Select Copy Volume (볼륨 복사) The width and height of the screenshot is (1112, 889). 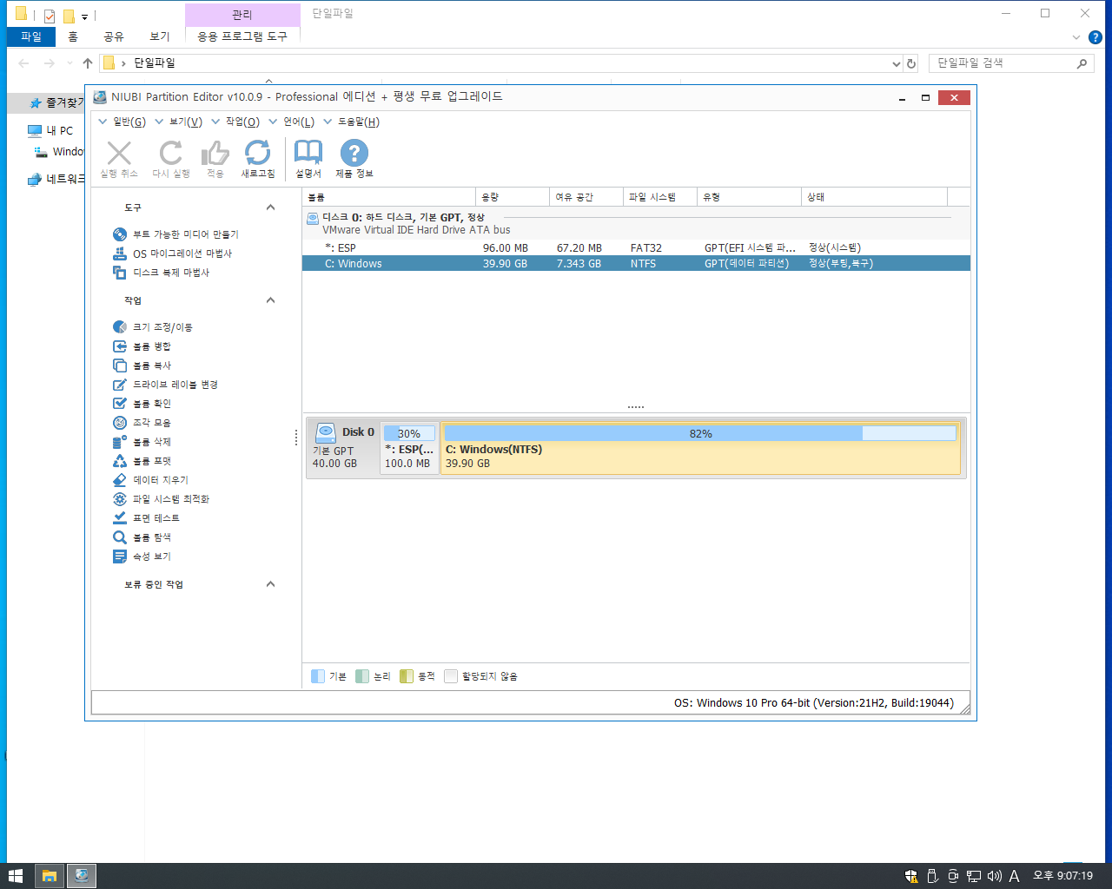(142, 365)
